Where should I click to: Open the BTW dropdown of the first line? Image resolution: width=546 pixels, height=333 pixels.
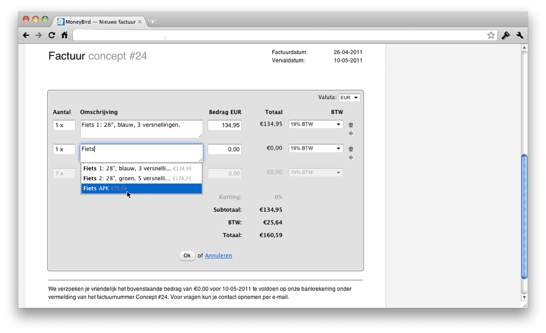316,124
